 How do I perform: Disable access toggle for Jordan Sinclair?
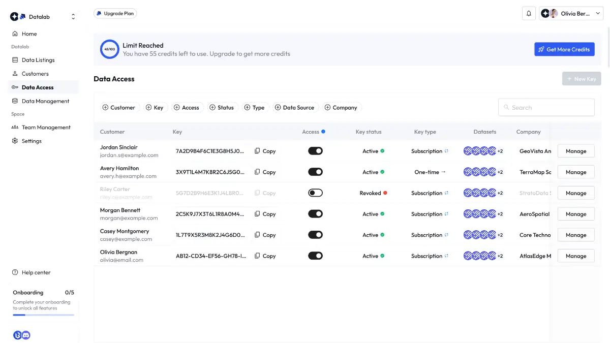(315, 151)
